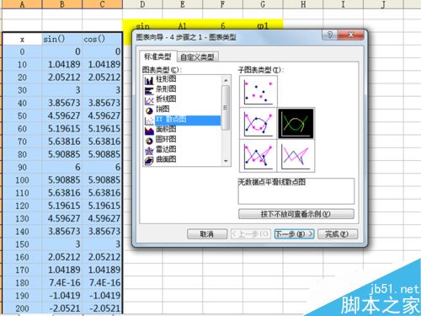Click cos value -2.0521 in column C
421x316 pixels.
coord(102,308)
